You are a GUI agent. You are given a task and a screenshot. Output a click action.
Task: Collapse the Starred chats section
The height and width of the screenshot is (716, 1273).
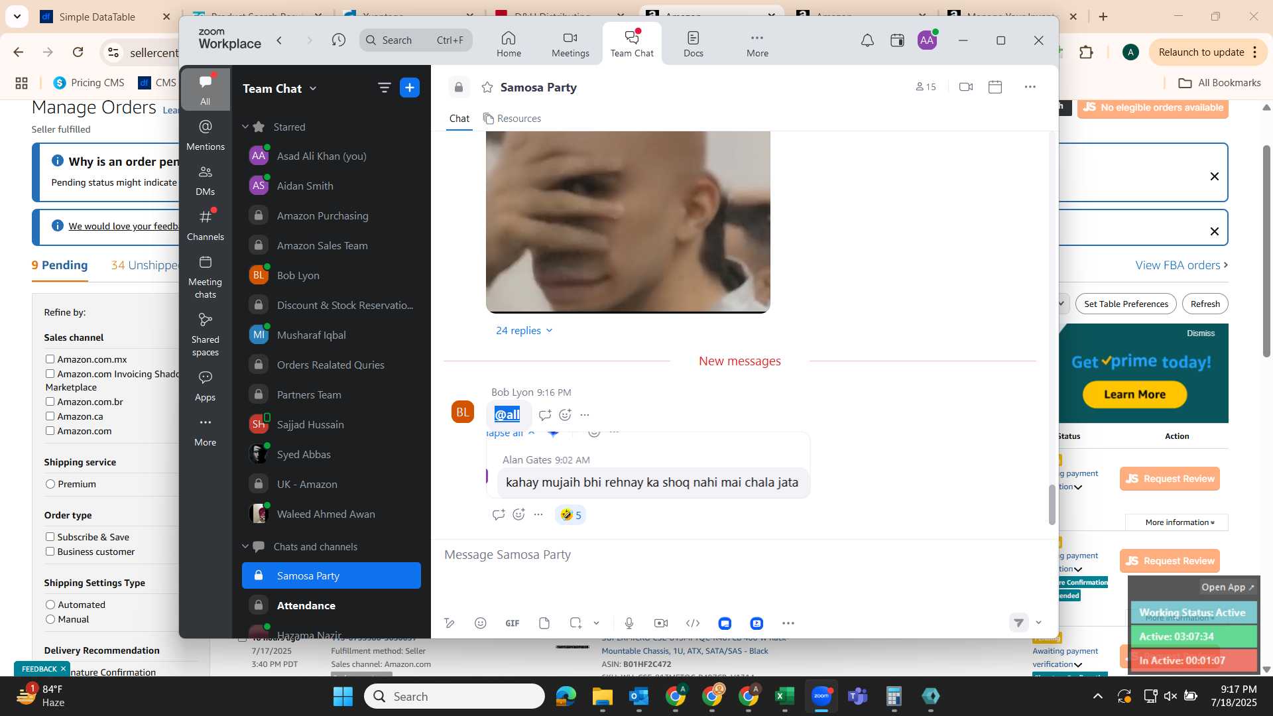245,127
